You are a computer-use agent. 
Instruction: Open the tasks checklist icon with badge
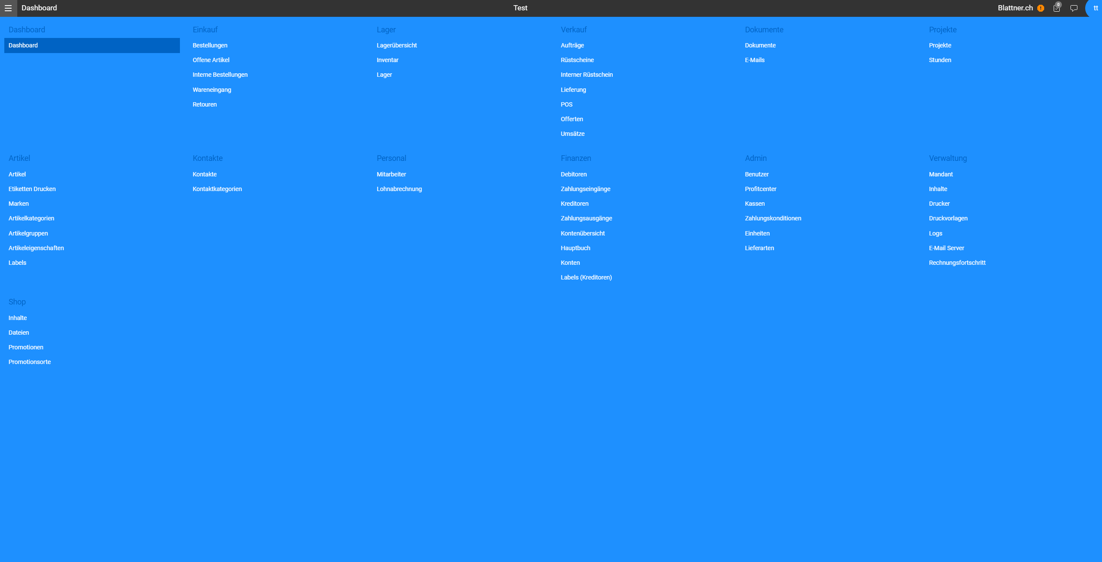[1056, 8]
